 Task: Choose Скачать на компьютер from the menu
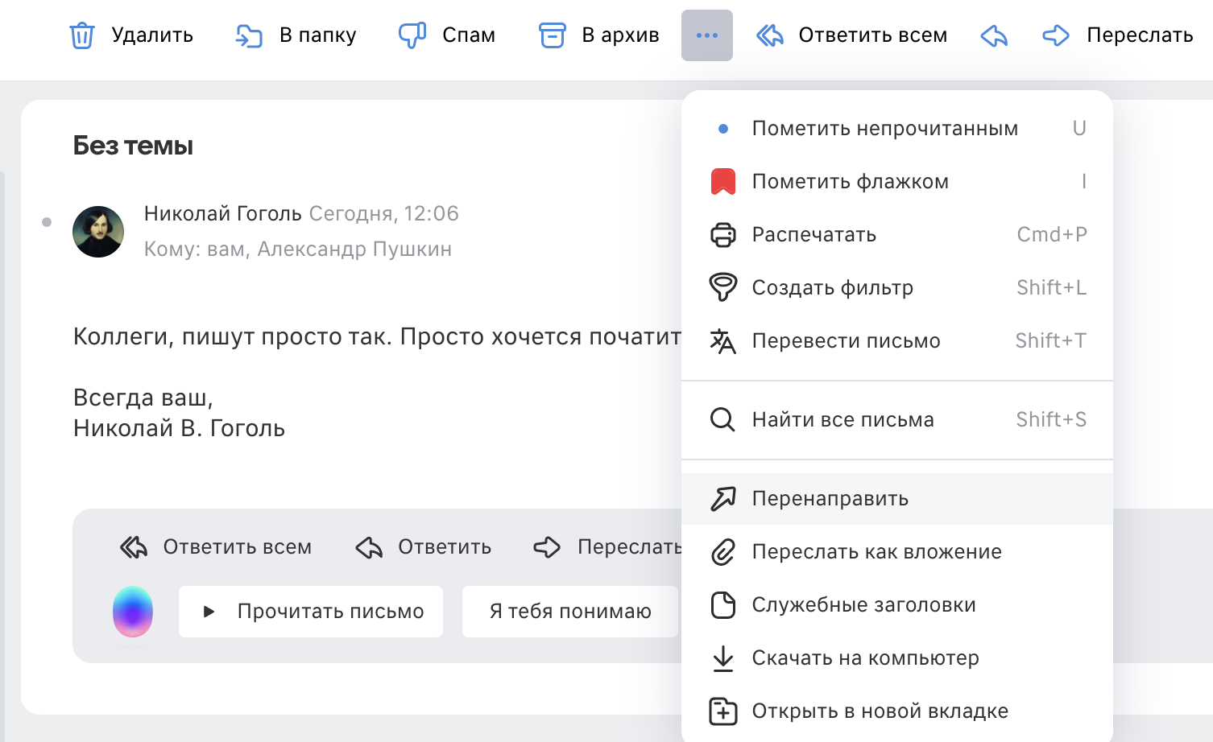pos(897,658)
